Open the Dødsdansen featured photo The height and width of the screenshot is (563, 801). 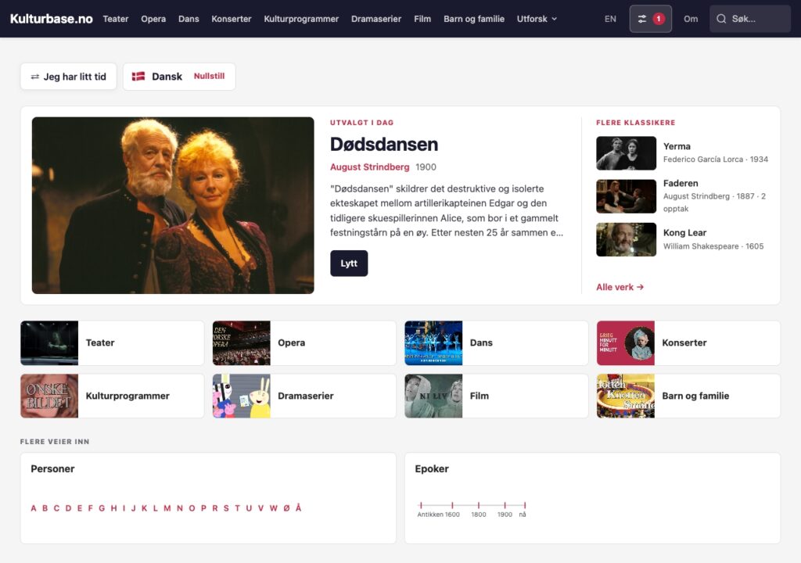tap(173, 206)
